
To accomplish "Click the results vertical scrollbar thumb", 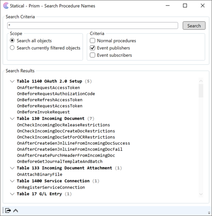I will pyautogui.click(x=201, y=91).
